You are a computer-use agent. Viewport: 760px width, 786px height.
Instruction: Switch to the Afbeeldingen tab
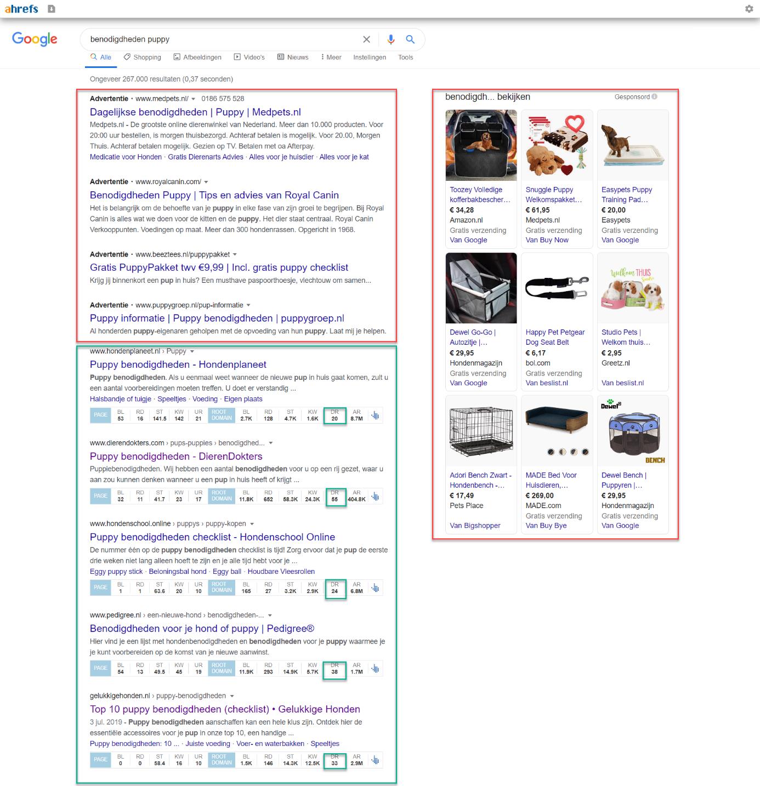click(x=197, y=57)
